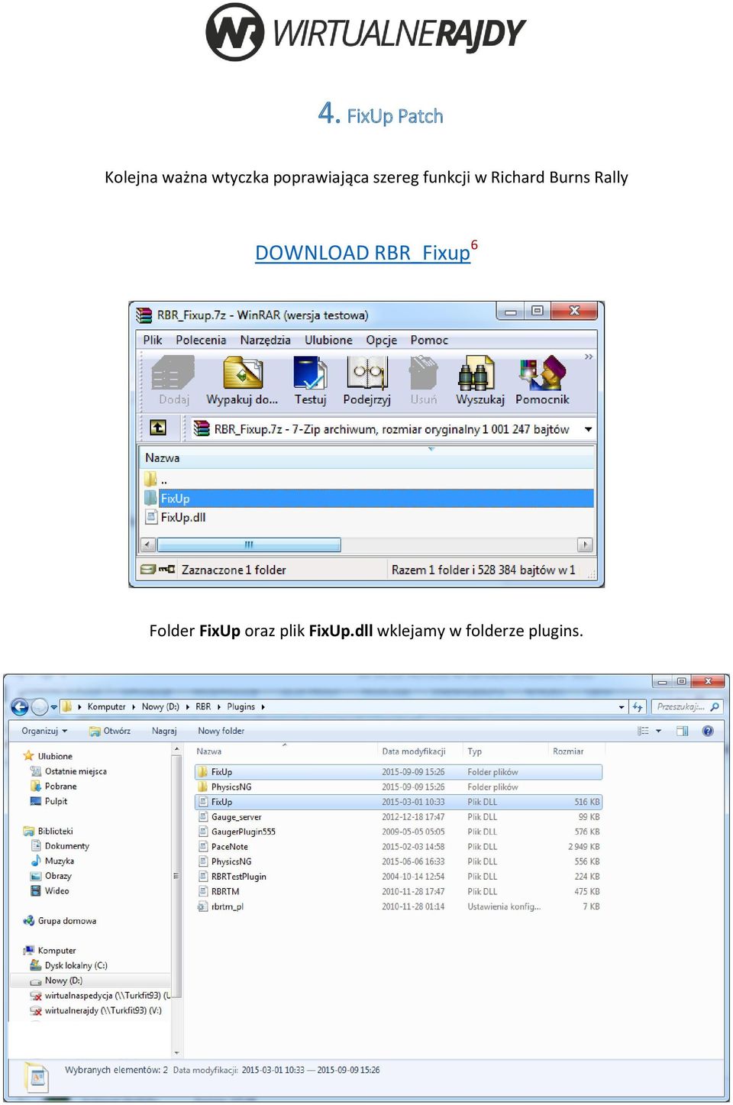Toggle the preview pane icon
Image resolution: width=733 pixels, height=1105 pixels.
pos(682,731)
